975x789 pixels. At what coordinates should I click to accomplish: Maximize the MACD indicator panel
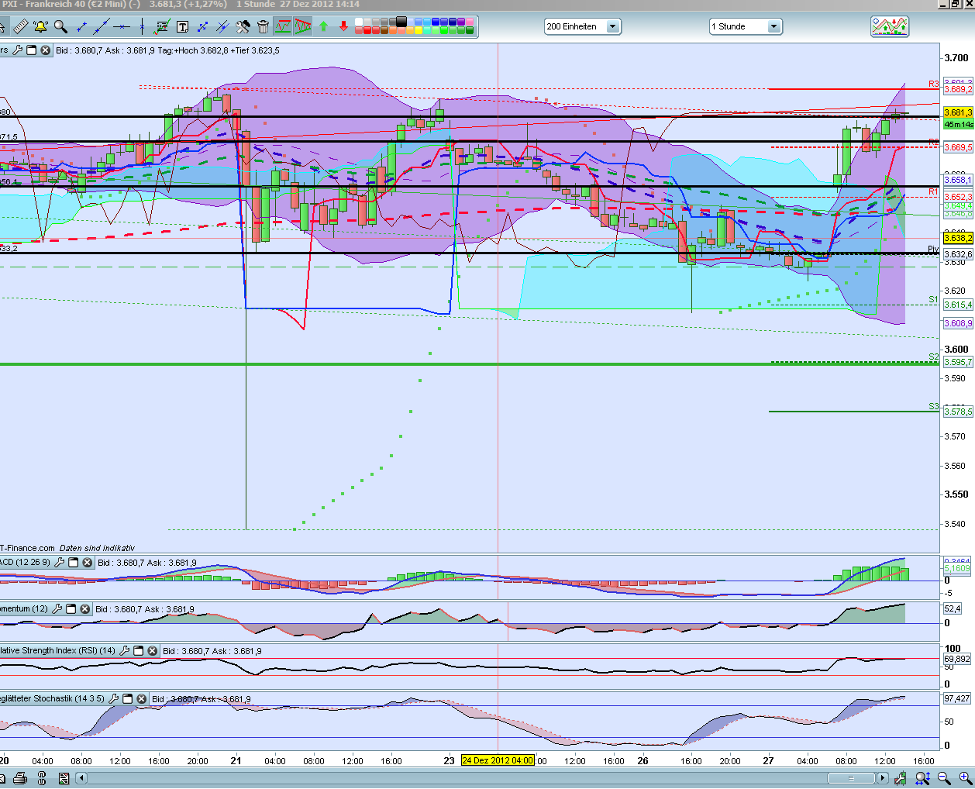(x=74, y=563)
